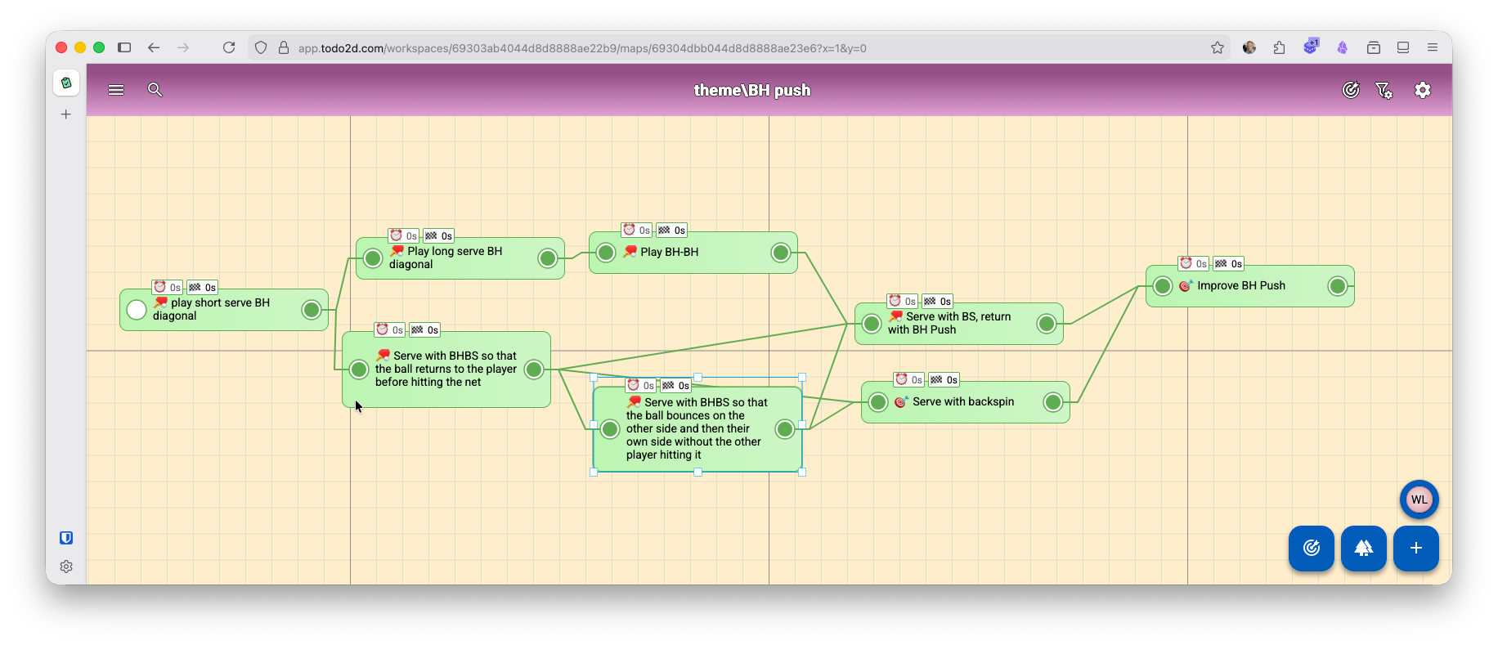The height and width of the screenshot is (645, 1498).
Task: Click the checkered flag badge above 'Improve BH Push'
Action: [x=1228, y=264]
